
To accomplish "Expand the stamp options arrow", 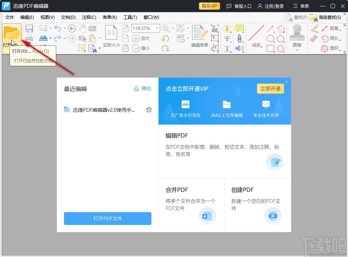I will [297, 50].
